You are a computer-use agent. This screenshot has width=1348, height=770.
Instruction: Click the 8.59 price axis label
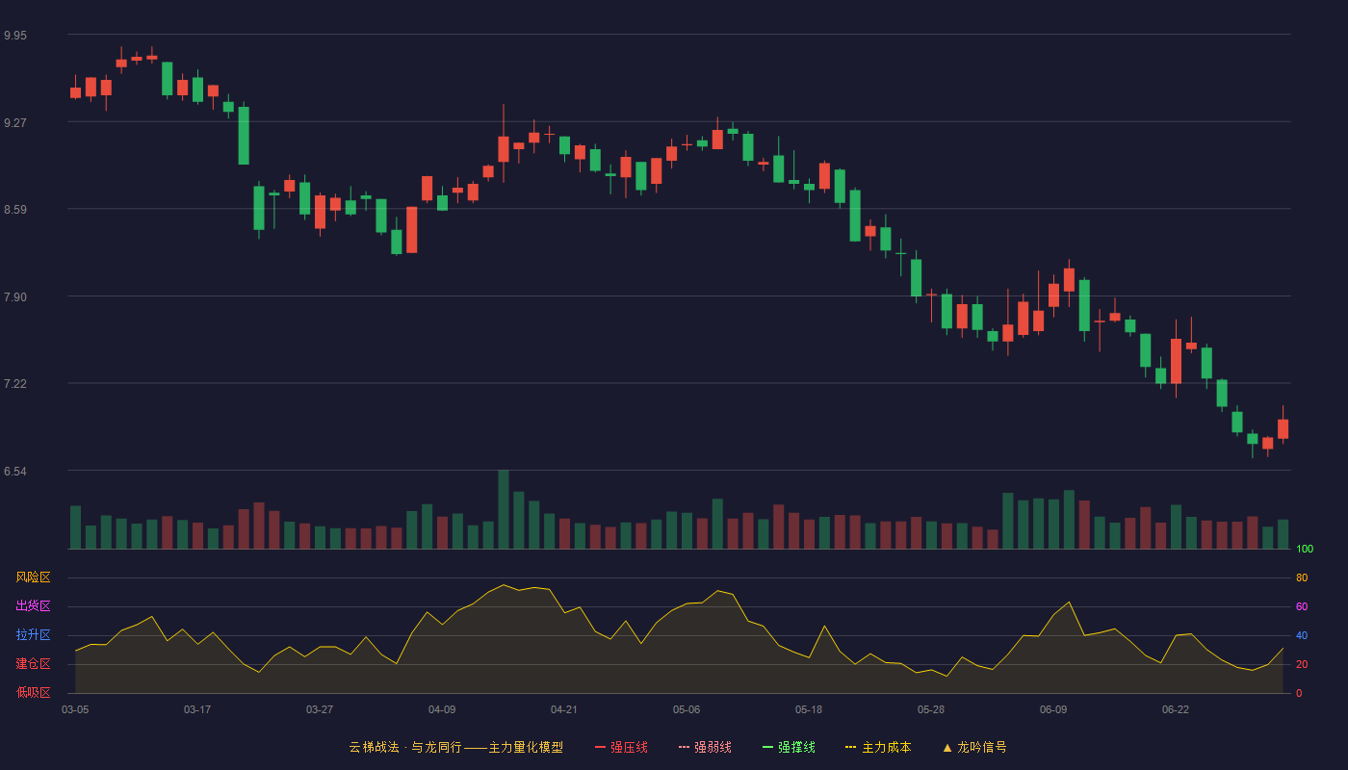coord(15,210)
